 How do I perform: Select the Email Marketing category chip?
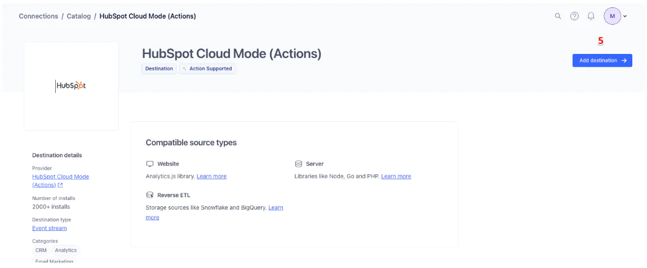55,261
